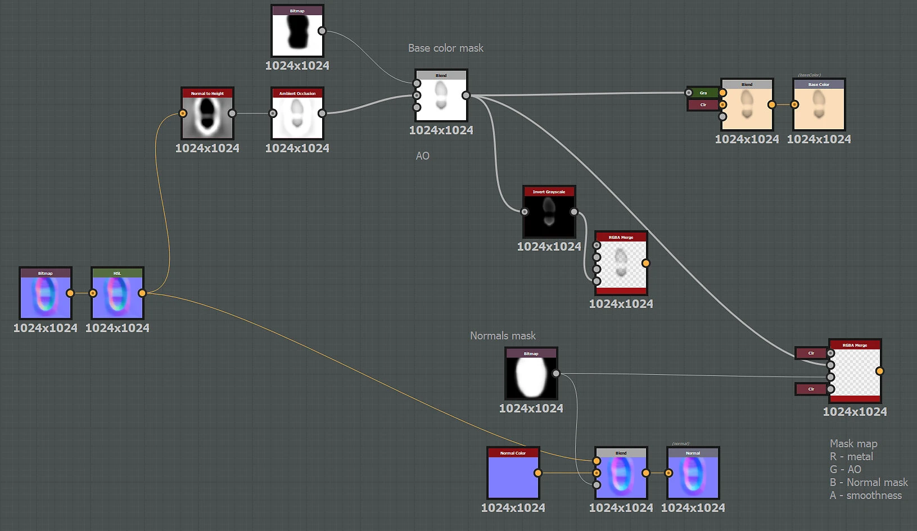
Task: Click the 'R - metal' comment line
Action: tap(851, 456)
